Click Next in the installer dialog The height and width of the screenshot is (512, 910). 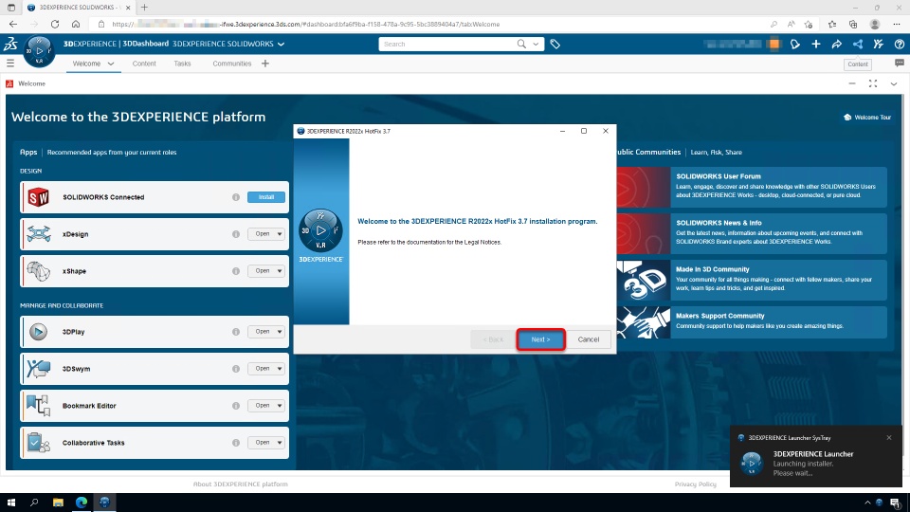[x=540, y=339]
